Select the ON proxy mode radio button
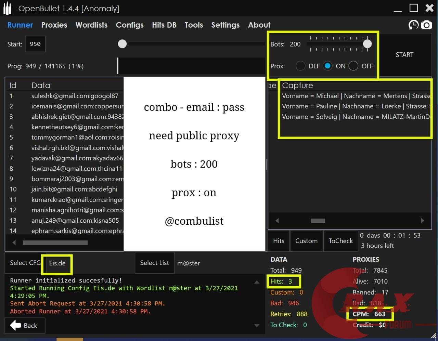The height and width of the screenshot is (341, 438). [327, 66]
